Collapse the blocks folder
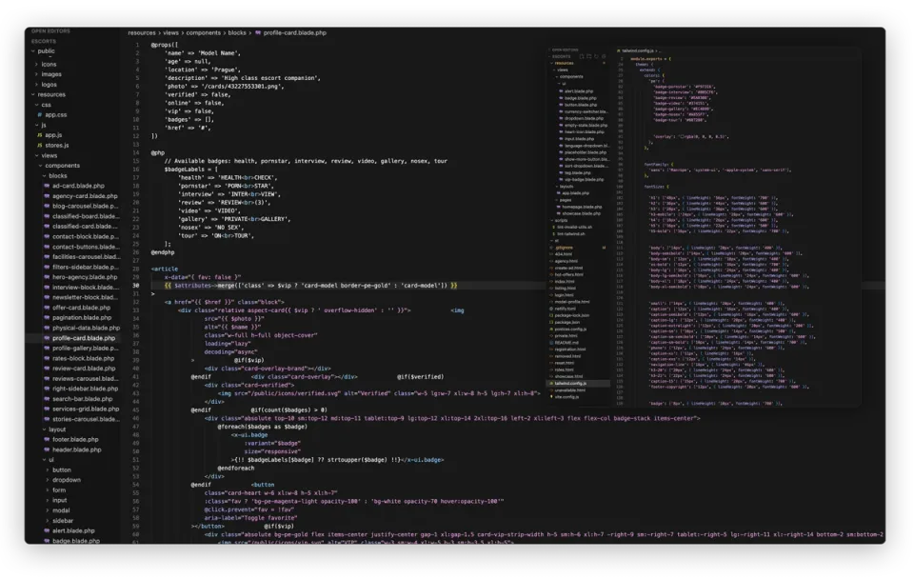The width and height of the screenshot is (914, 579). [57, 175]
